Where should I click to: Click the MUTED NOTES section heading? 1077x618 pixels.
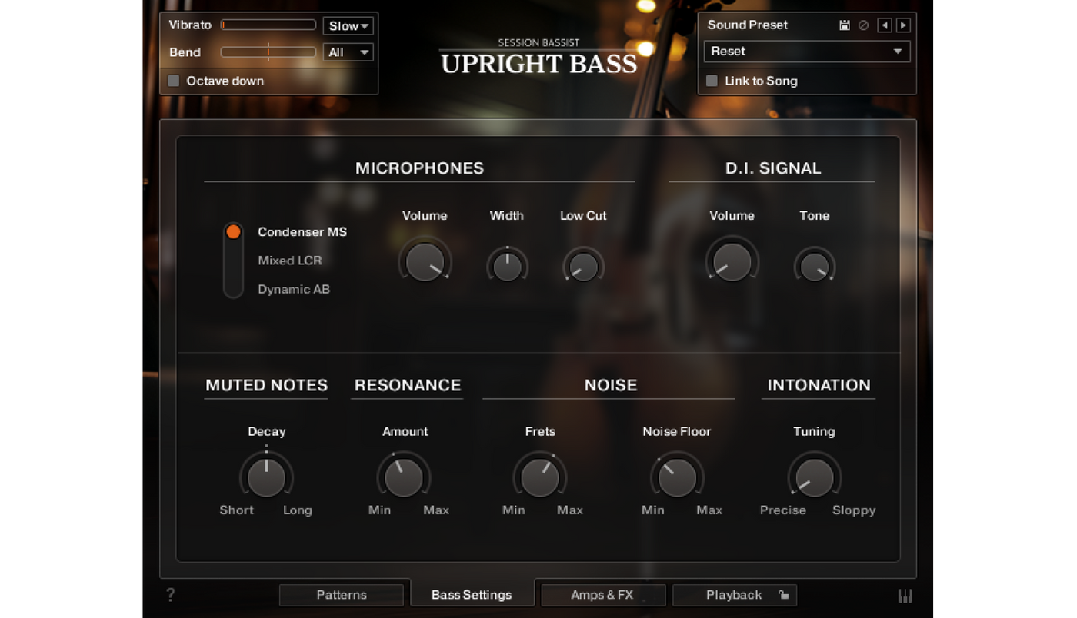pos(266,385)
